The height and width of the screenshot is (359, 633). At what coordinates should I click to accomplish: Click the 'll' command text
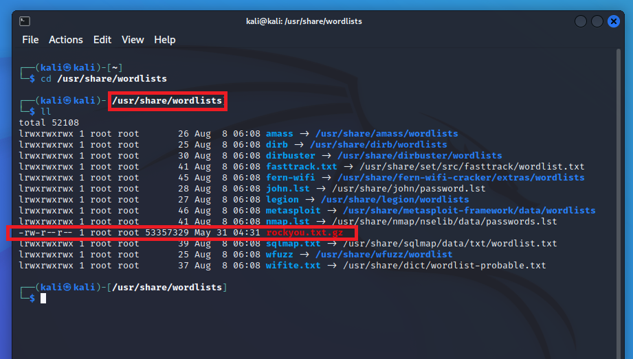coord(46,111)
